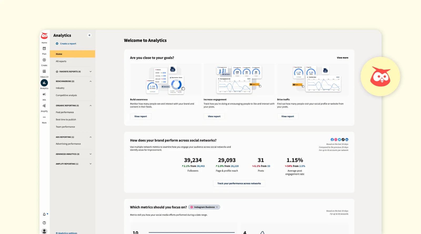The height and width of the screenshot is (234, 421).
Task: Collapse the Ads Reporting section
Action: coord(91,137)
